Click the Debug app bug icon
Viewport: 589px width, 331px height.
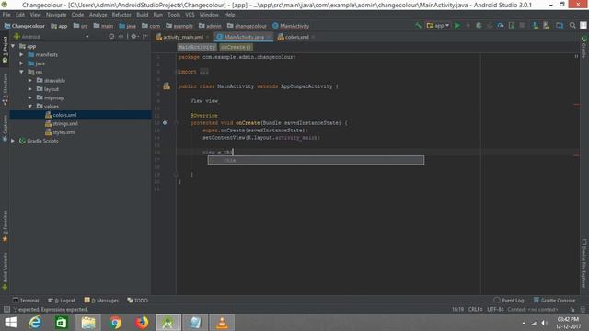point(479,26)
